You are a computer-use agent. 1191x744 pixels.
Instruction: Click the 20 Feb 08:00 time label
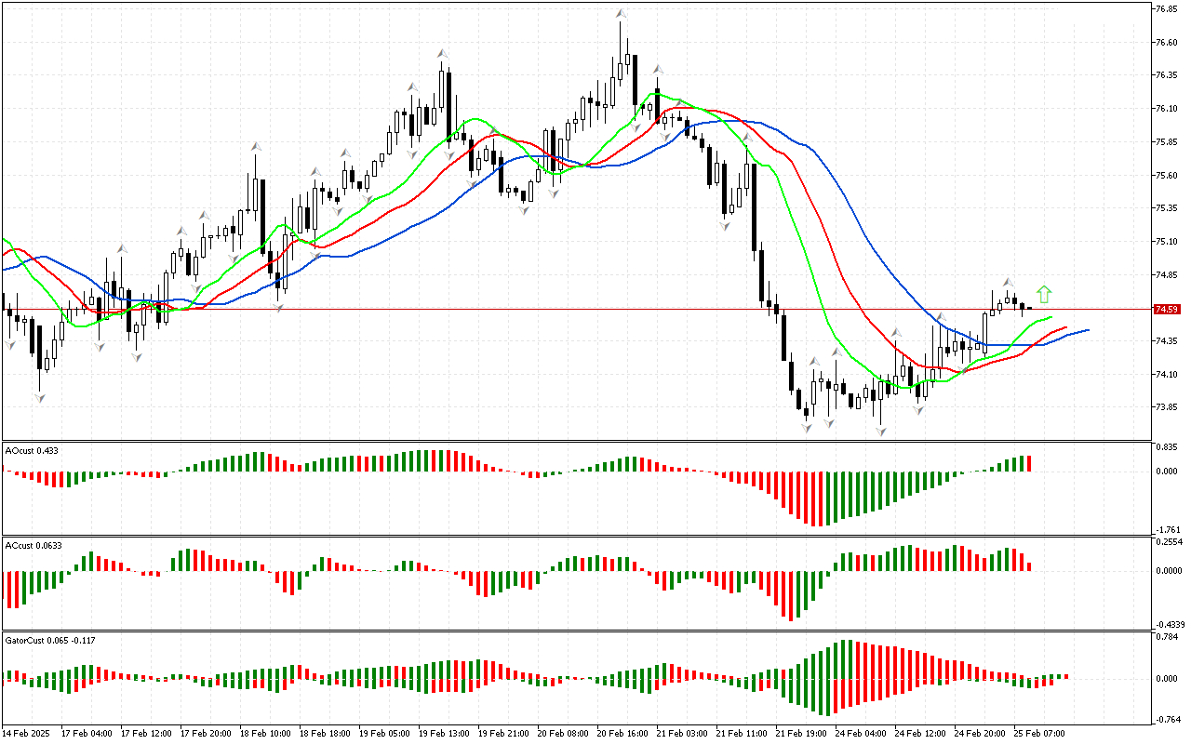(x=563, y=733)
